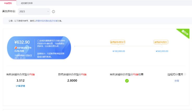Click the 全年返回比例为0.5 milestone bubble
This screenshot has height=111, width=192.
(118, 42)
